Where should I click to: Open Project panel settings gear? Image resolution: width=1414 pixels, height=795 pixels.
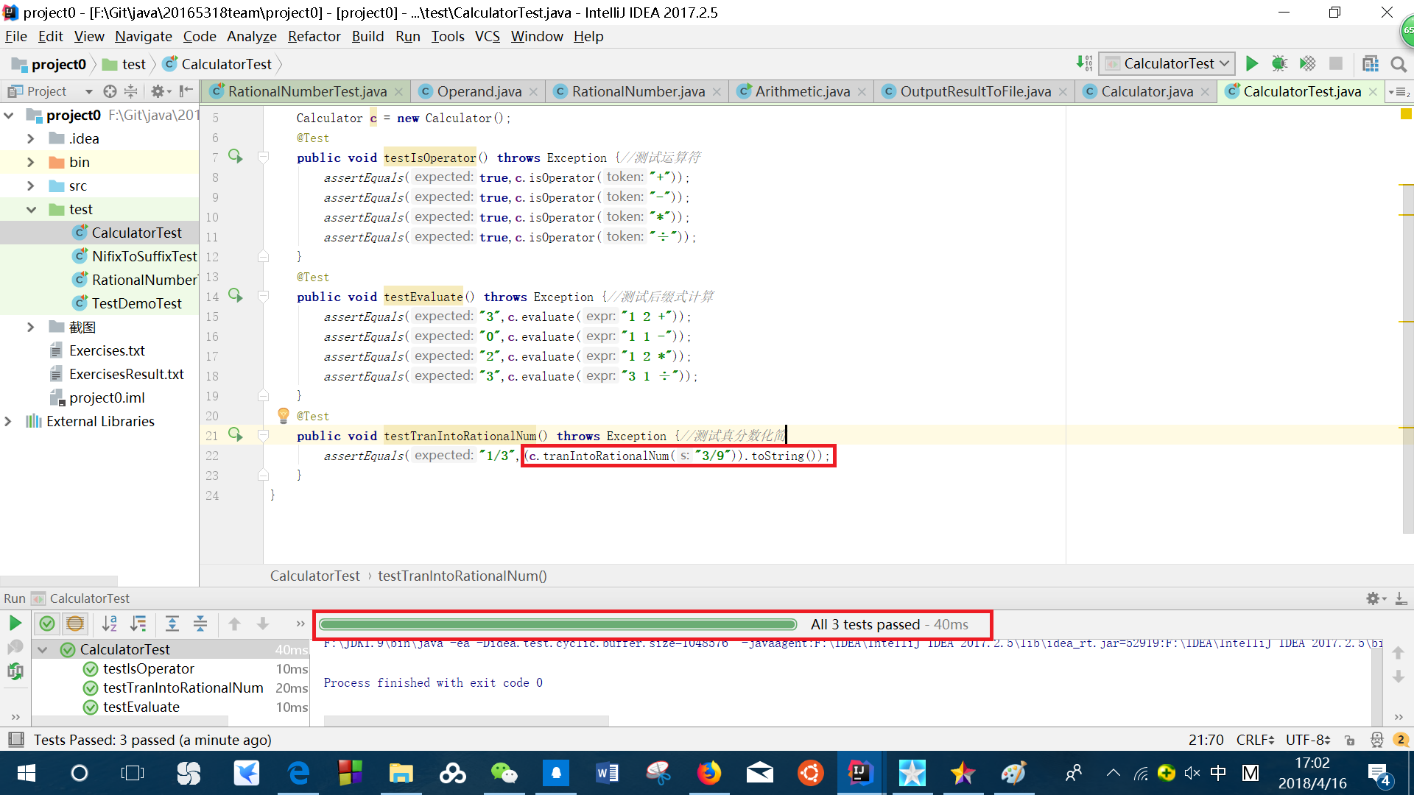160,91
